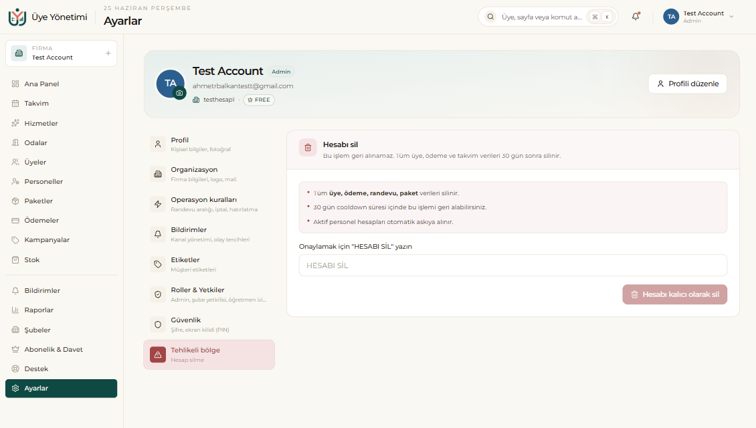Click the plus icon beside Firma
This screenshot has width=756, height=428.
108,53
